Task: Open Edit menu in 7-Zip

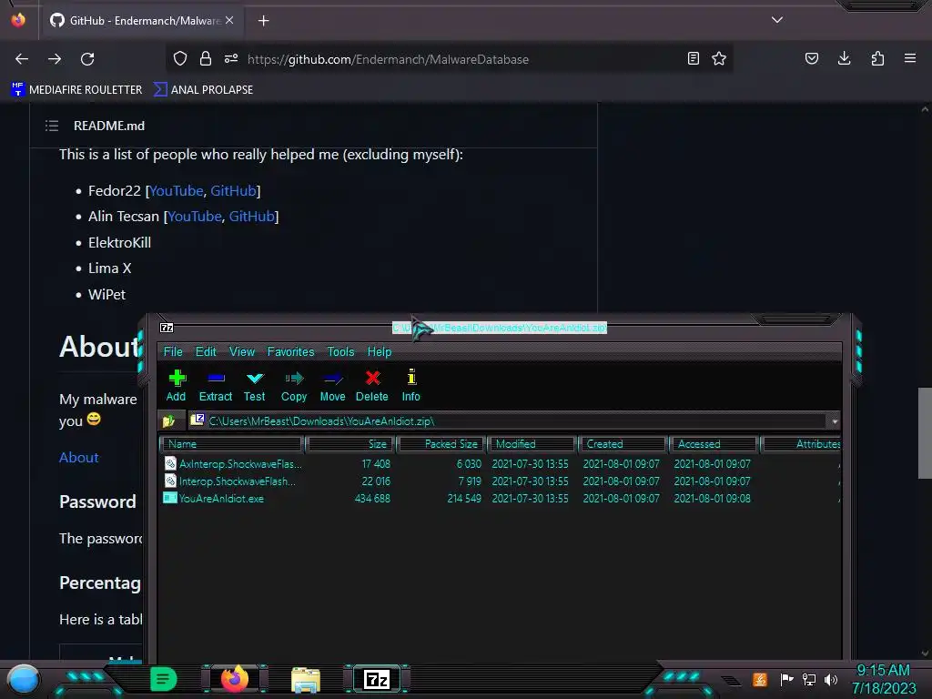Action: pos(206,351)
